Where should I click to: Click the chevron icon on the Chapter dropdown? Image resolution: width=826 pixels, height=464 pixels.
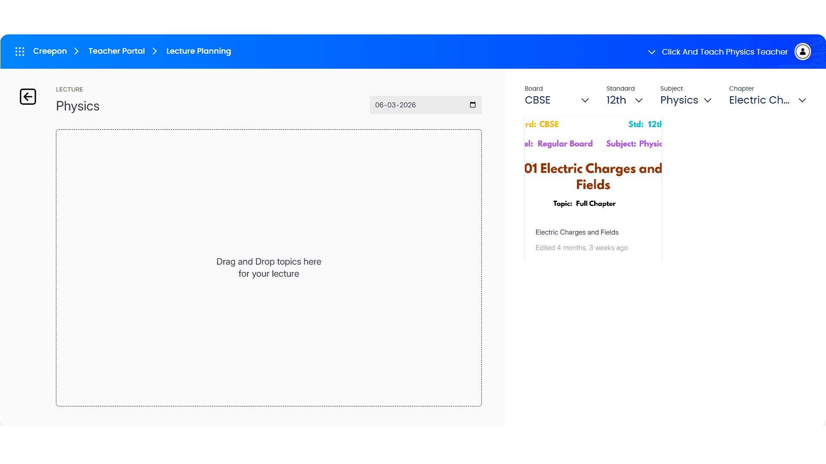(x=802, y=101)
